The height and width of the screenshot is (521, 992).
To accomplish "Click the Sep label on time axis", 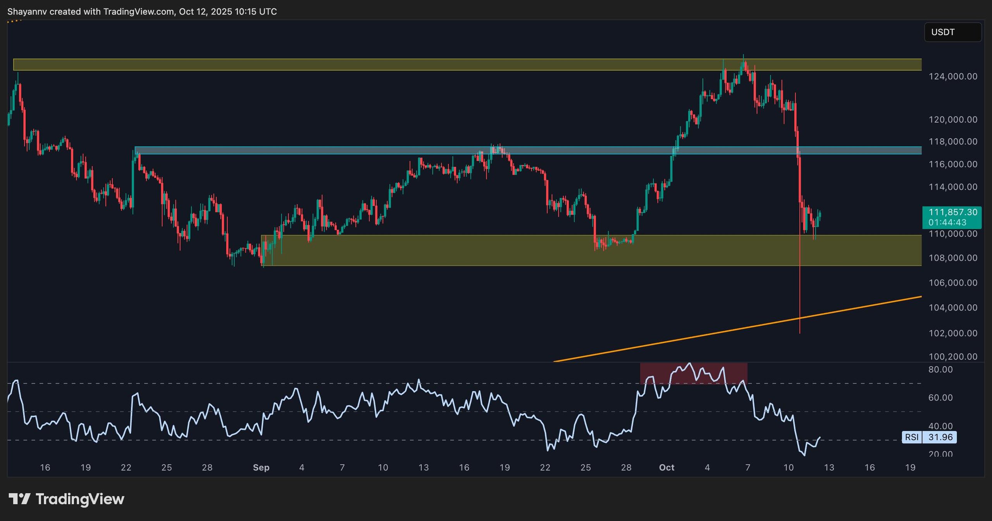I will pyautogui.click(x=261, y=468).
